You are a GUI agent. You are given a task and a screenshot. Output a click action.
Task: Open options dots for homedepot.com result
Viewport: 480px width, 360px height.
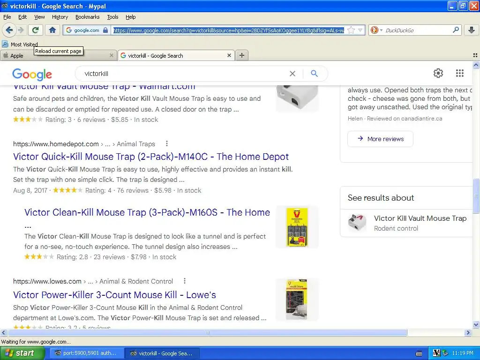(166, 143)
